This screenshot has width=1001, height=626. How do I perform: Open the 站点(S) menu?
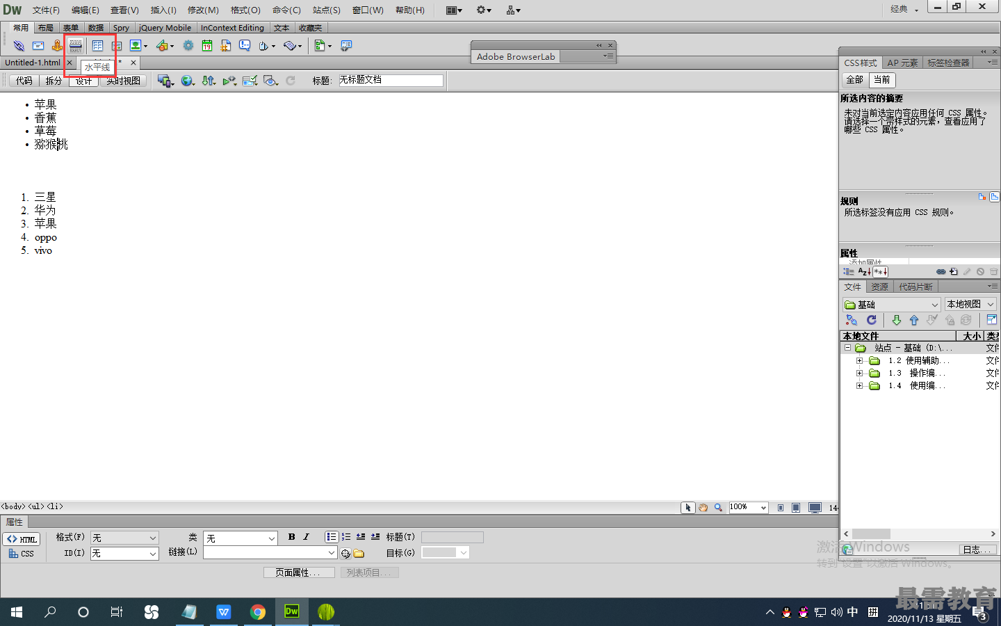click(x=327, y=10)
